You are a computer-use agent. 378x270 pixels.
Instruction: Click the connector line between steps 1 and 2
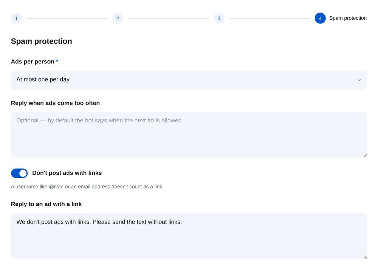point(67,18)
